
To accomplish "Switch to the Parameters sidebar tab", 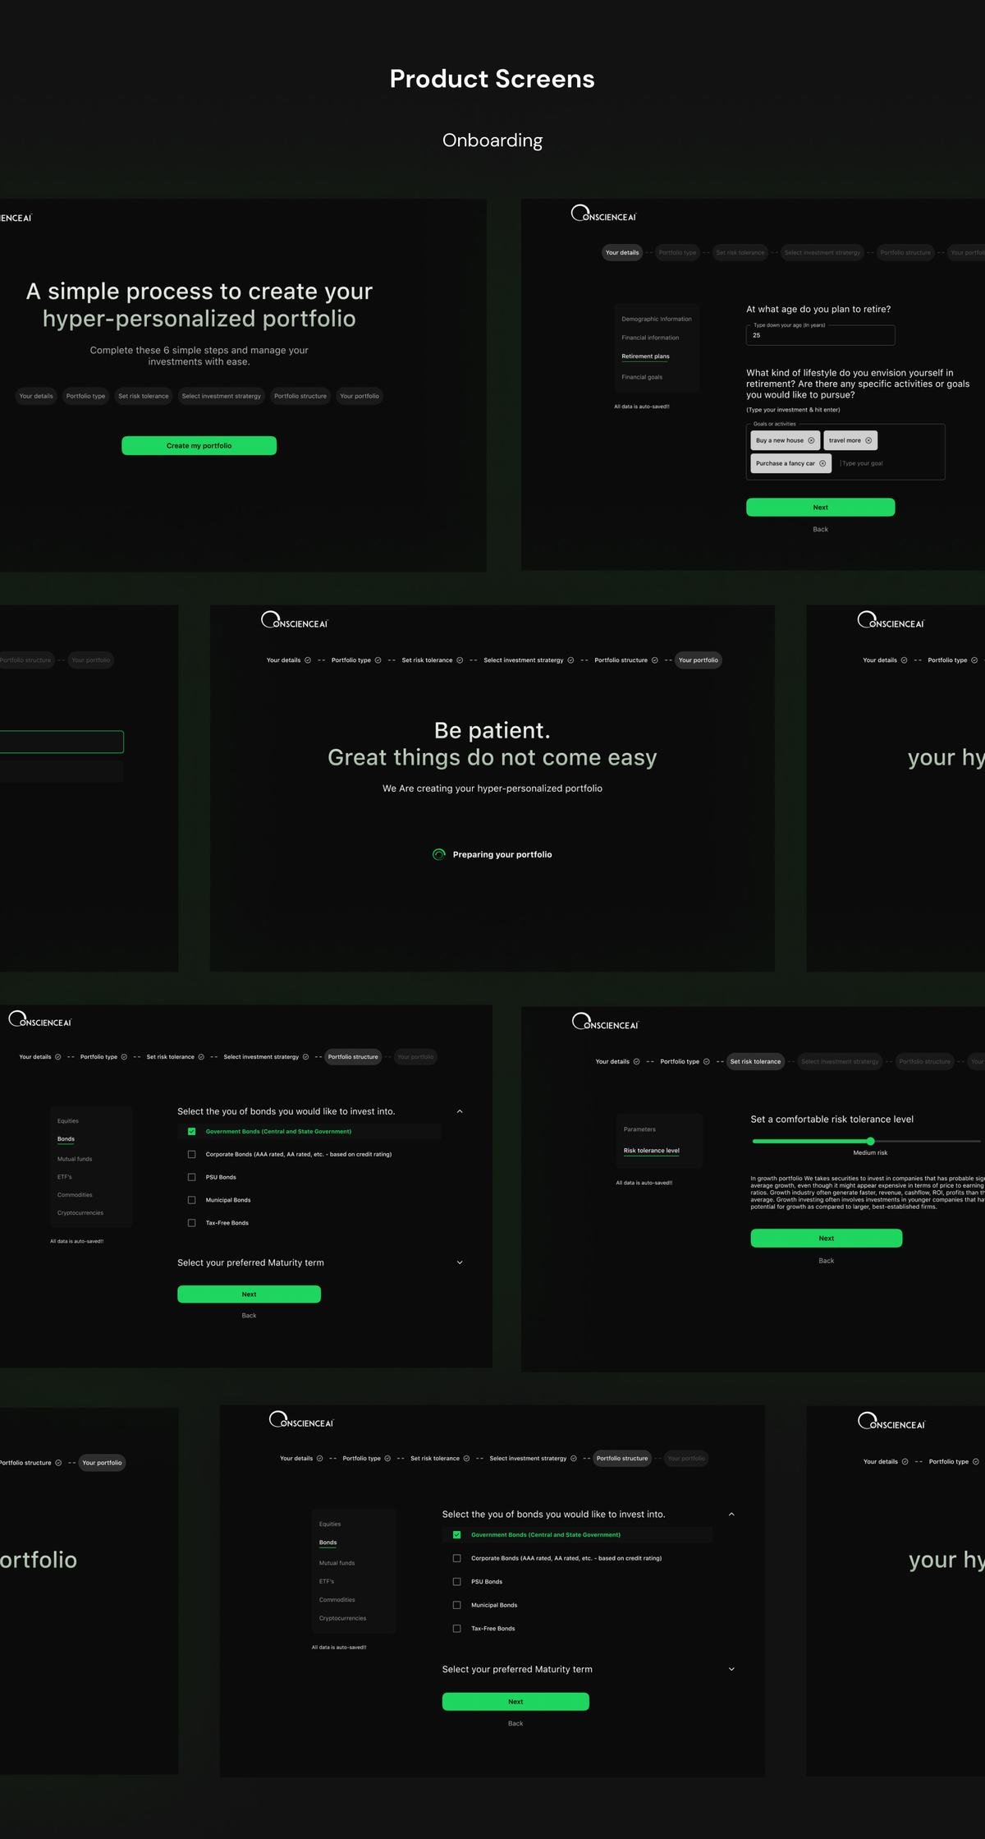I will [639, 1129].
